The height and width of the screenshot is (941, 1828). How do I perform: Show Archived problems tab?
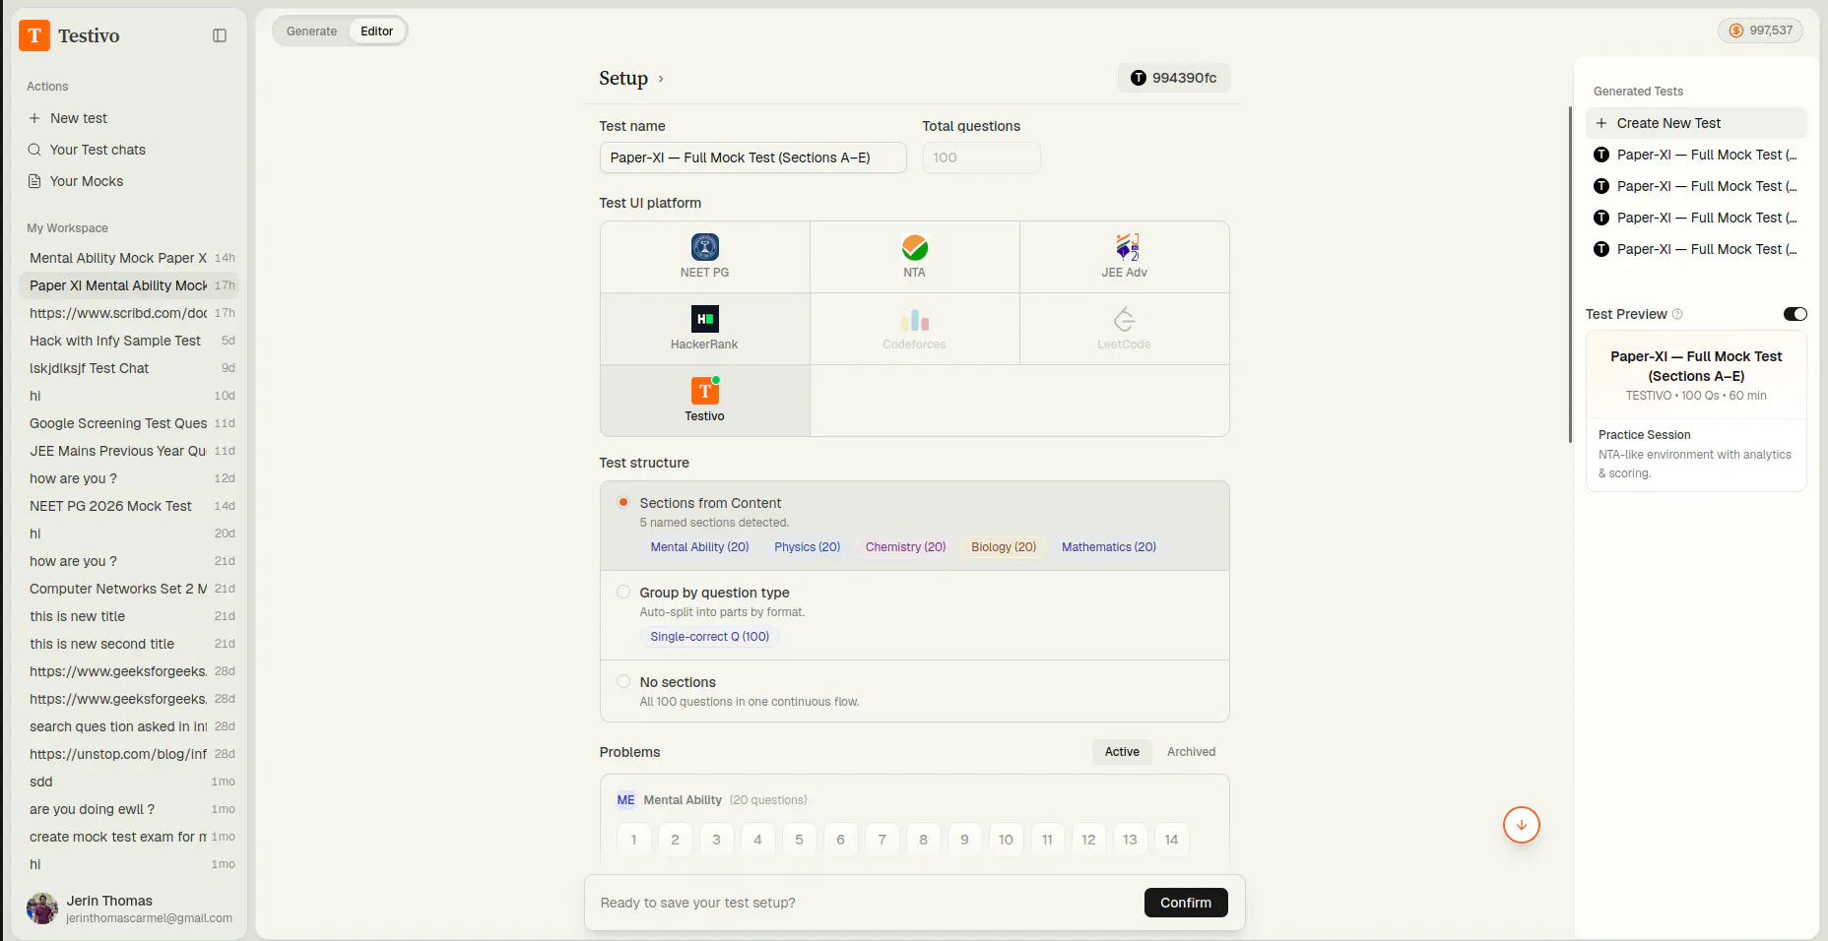[x=1191, y=752]
